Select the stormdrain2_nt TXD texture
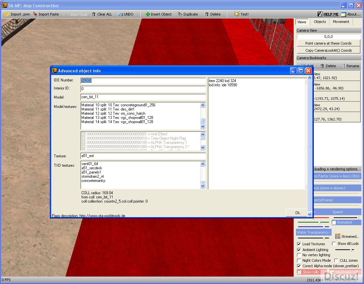Viewport: 364px width, 284px height. (x=93, y=176)
